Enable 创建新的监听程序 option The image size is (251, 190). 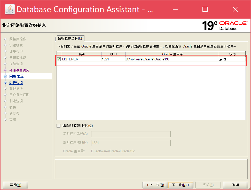click(x=58, y=125)
